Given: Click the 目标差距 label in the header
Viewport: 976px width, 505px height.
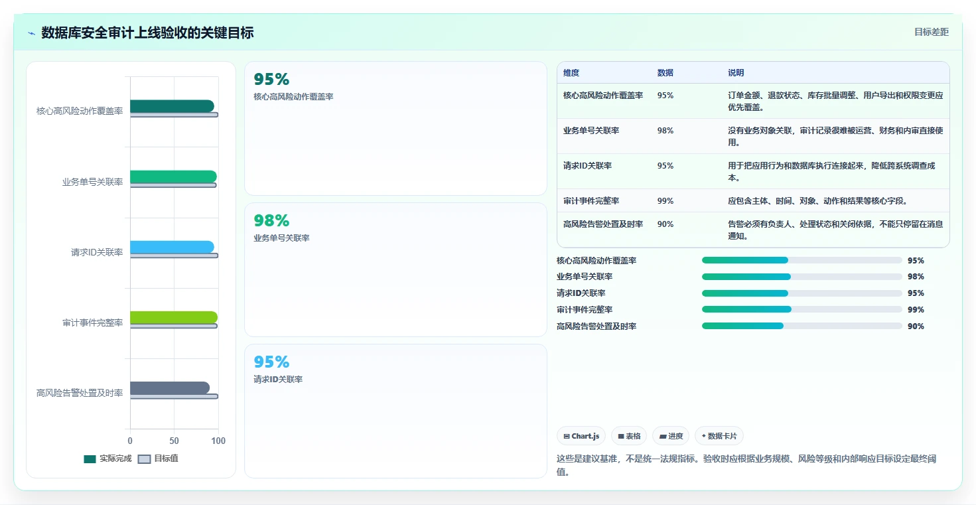Looking at the screenshot, I should pyautogui.click(x=932, y=32).
